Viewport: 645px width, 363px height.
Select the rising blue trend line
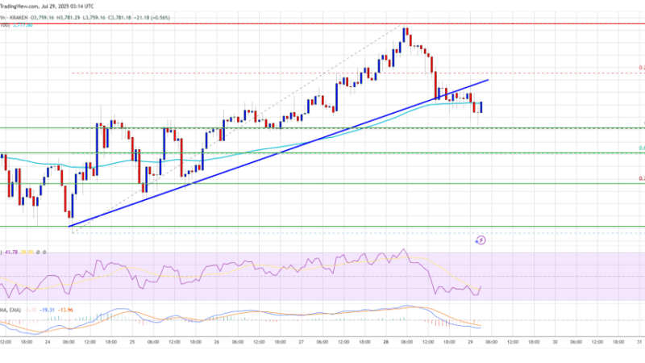tap(278, 153)
